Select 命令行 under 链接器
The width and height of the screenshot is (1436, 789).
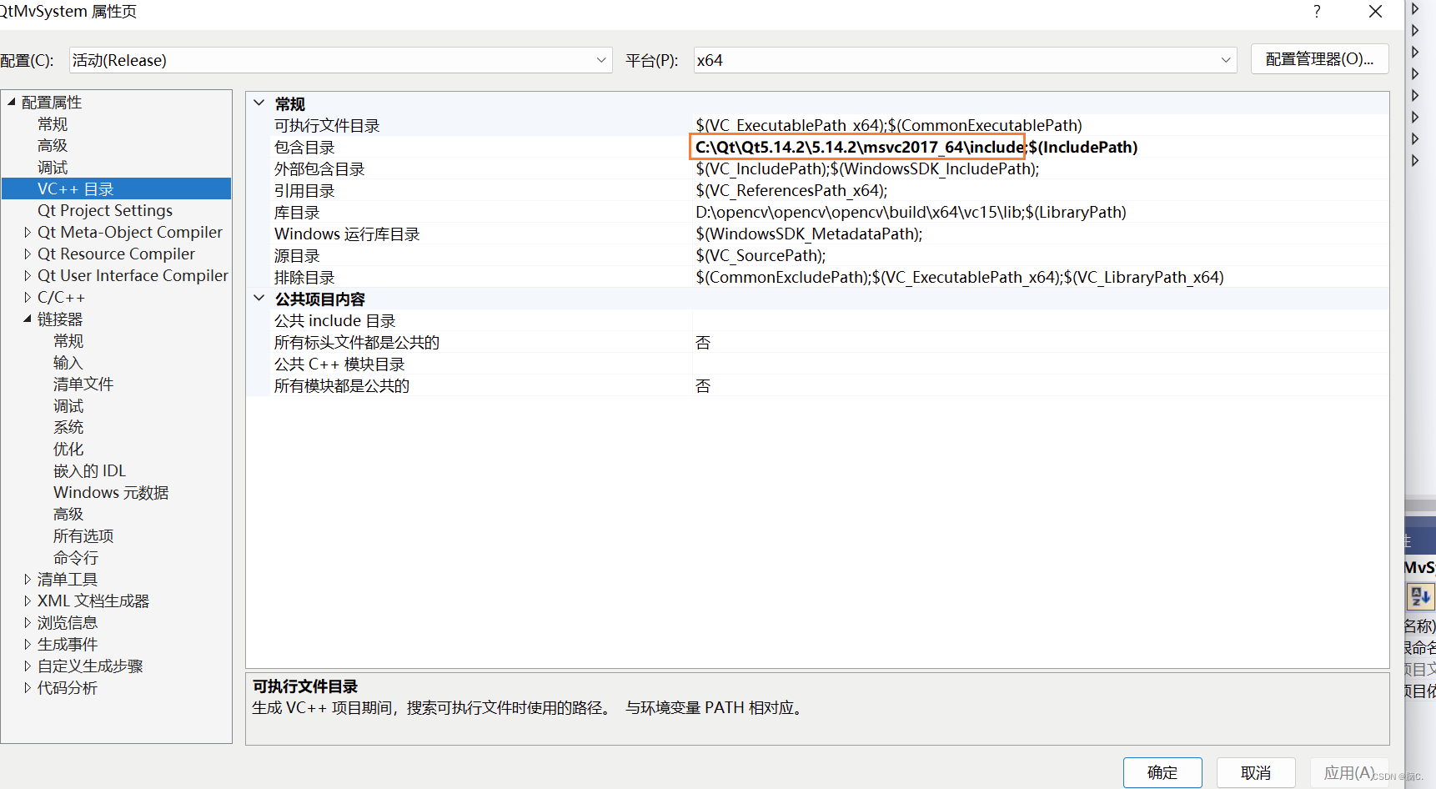pos(76,557)
